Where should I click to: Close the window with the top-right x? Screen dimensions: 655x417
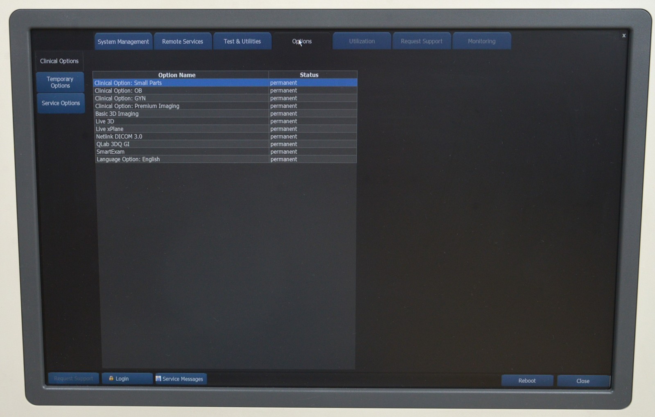tap(623, 36)
